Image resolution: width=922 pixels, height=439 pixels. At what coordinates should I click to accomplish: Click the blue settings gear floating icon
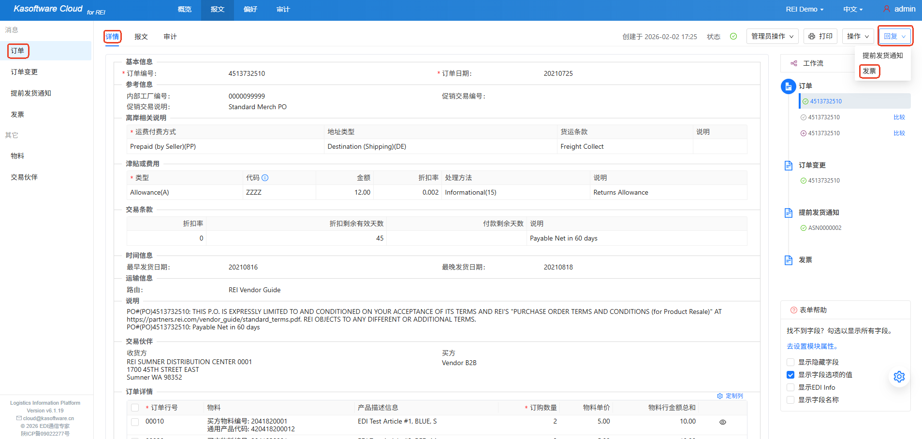pos(899,377)
